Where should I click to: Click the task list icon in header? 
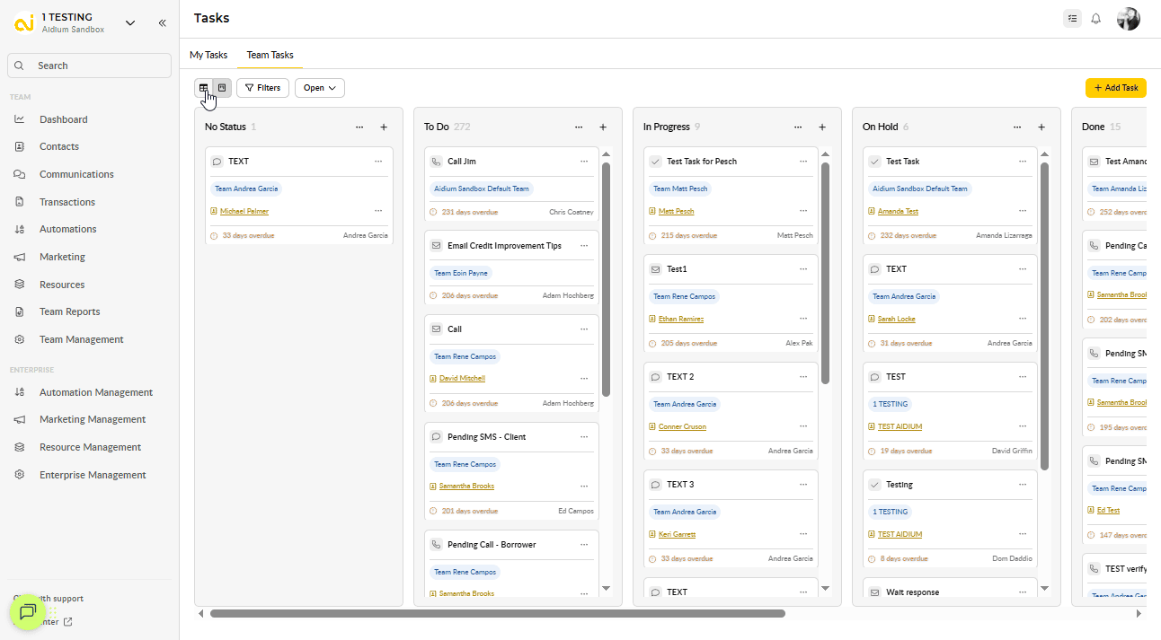tap(1071, 19)
